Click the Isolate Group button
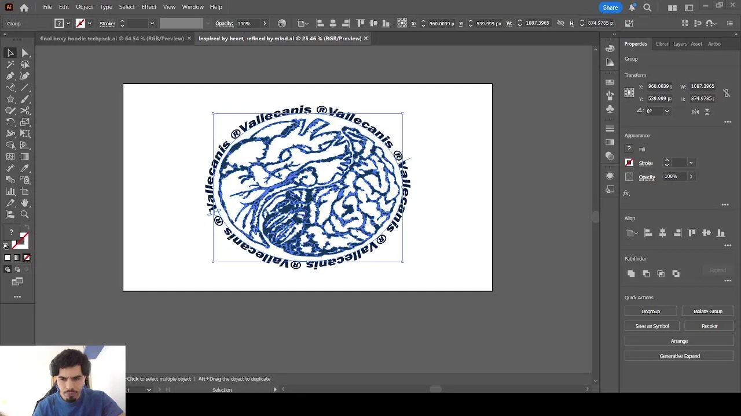This screenshot has width=741, height=416. (708, 311)
